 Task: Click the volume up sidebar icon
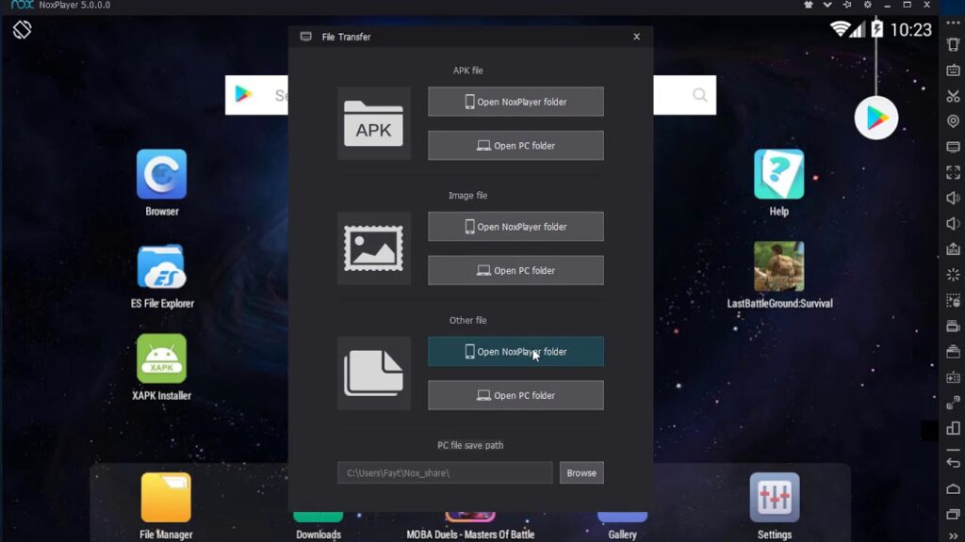953,198
